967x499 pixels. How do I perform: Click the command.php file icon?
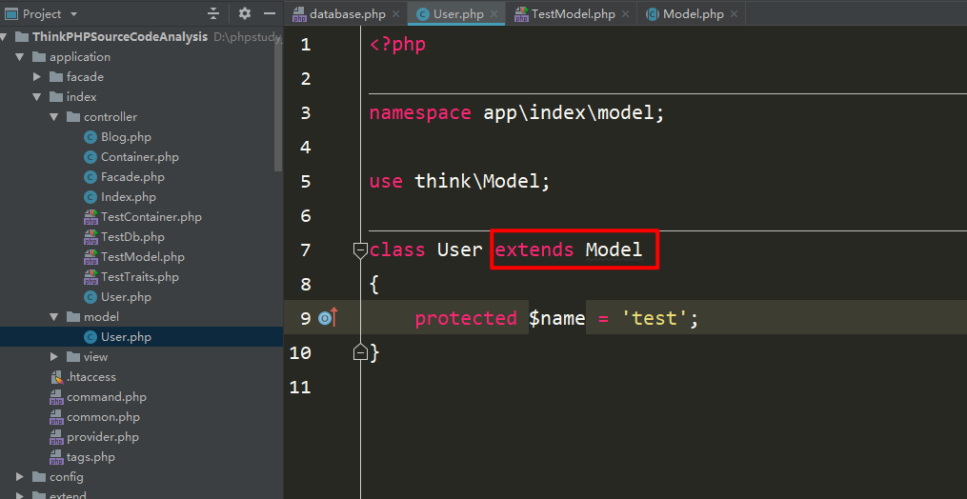57,396
